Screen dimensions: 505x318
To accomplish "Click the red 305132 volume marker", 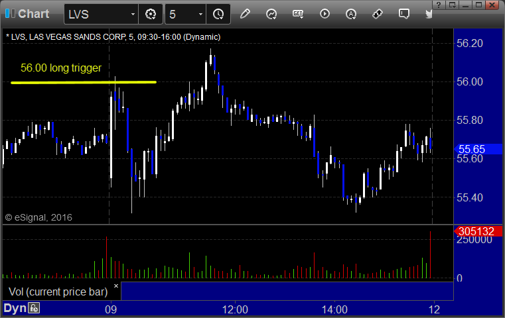I will tap(478, 231).
